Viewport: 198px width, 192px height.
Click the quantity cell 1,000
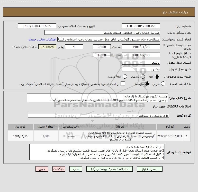pos(46,136)
